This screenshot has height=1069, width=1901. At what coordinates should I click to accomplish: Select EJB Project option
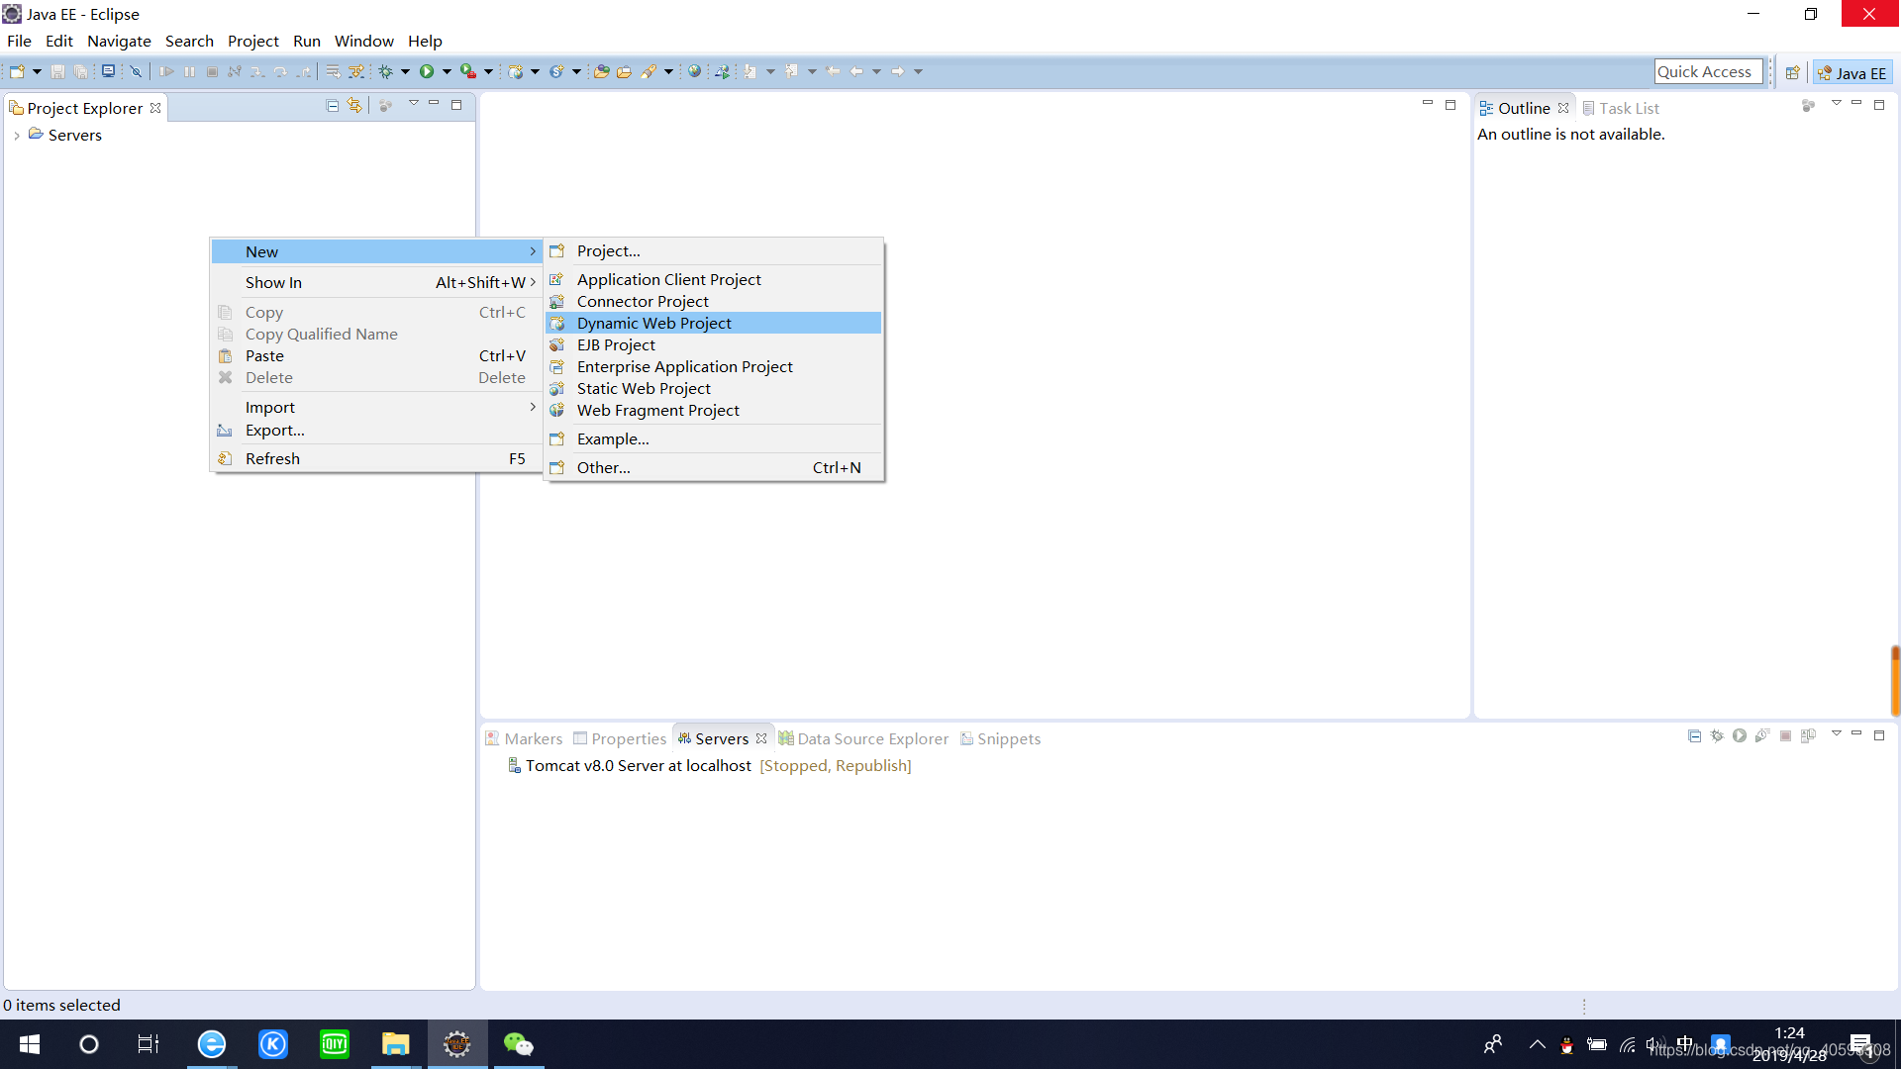coord(714,344)
